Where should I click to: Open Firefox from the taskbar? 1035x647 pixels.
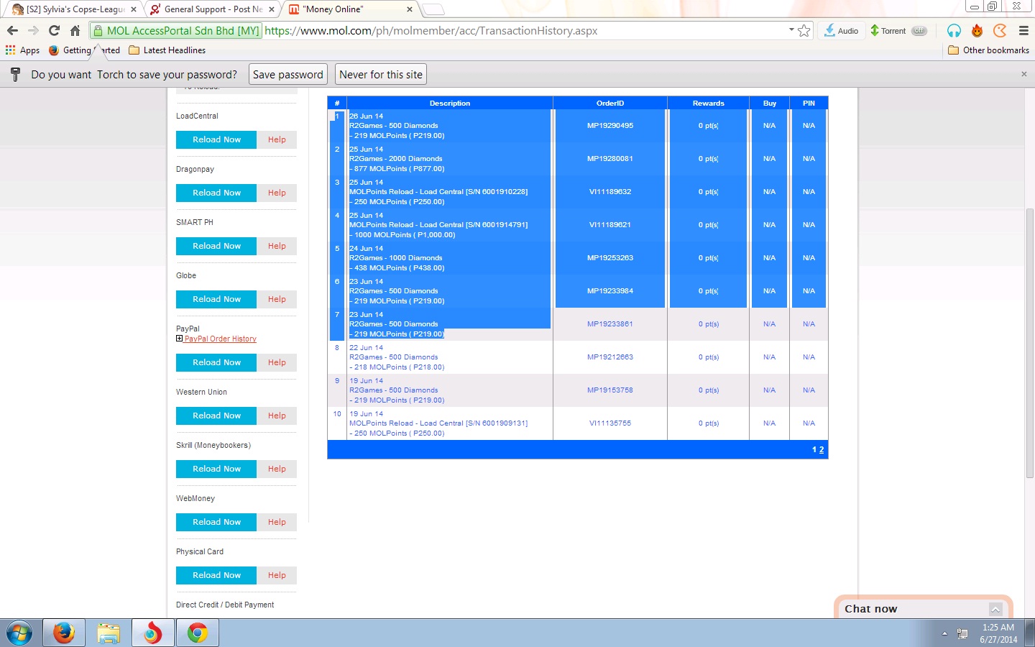pos(64,633)
